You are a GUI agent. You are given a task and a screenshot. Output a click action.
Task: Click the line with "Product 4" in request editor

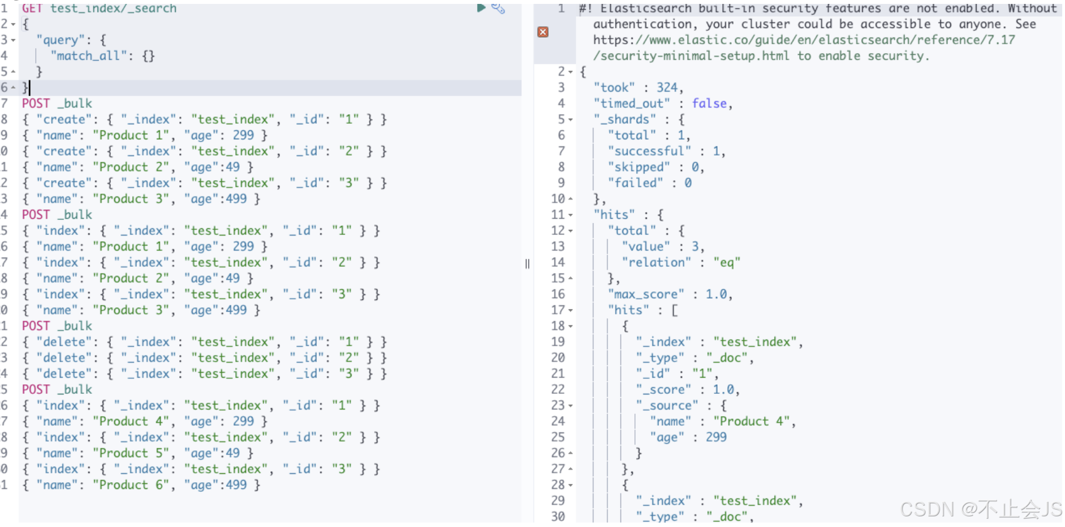coord(145,421)
